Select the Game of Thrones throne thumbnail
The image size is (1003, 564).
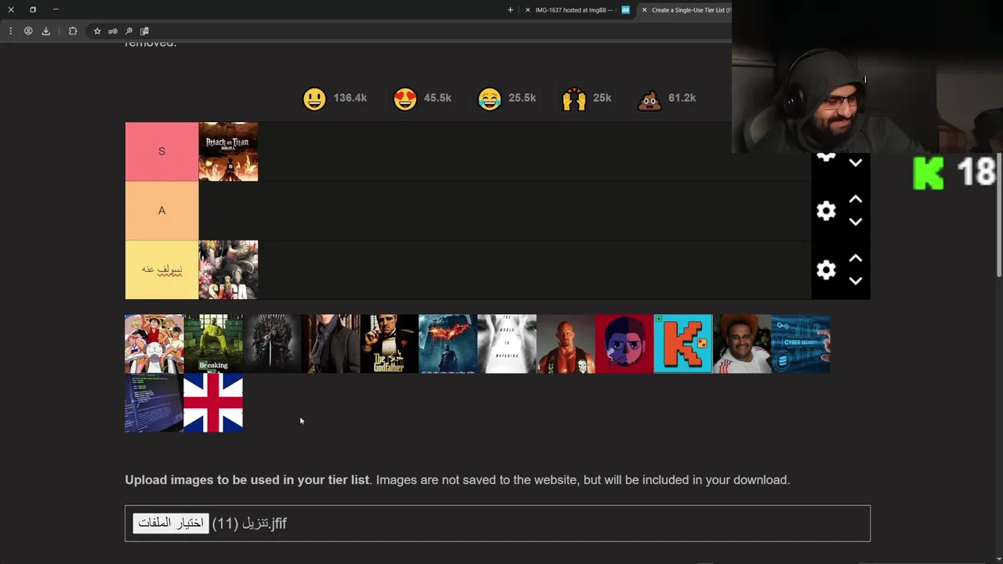(272, 344)
